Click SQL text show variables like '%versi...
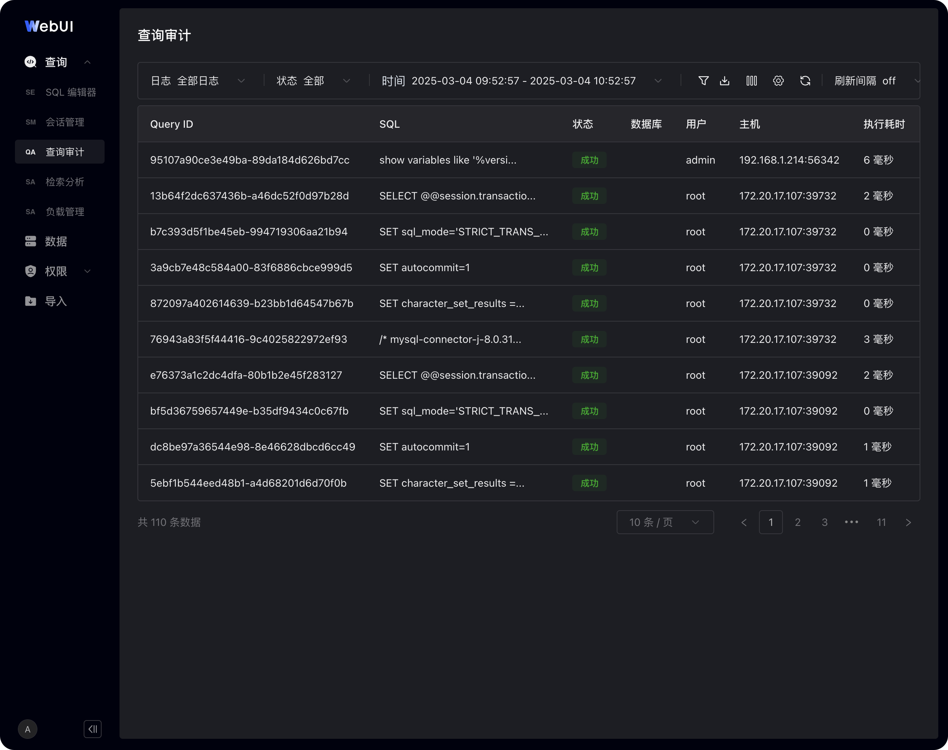The height and width of the screenshot is (750, 948). [x=447, y=160]
